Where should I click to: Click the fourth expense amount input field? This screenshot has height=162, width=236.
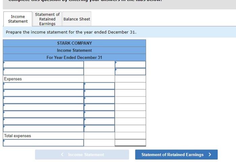click(x=99, y=107)
